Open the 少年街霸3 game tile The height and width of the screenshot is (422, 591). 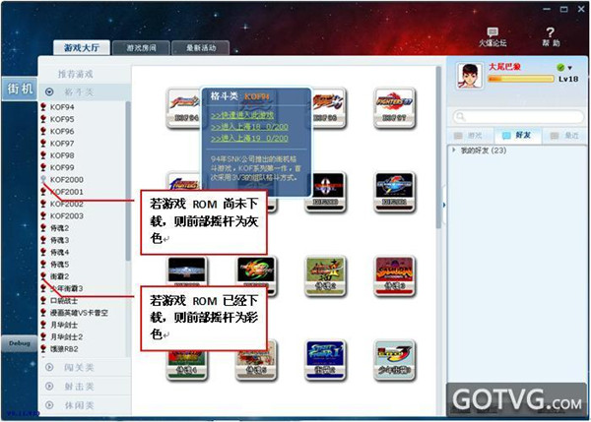pos(395,360)
